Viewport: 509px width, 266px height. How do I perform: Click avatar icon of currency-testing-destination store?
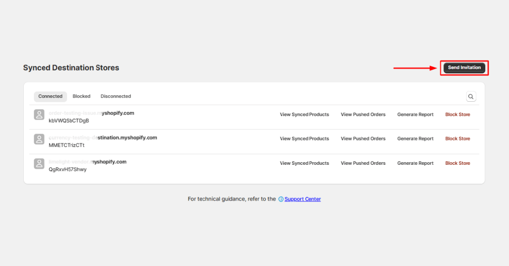[39, 139]
